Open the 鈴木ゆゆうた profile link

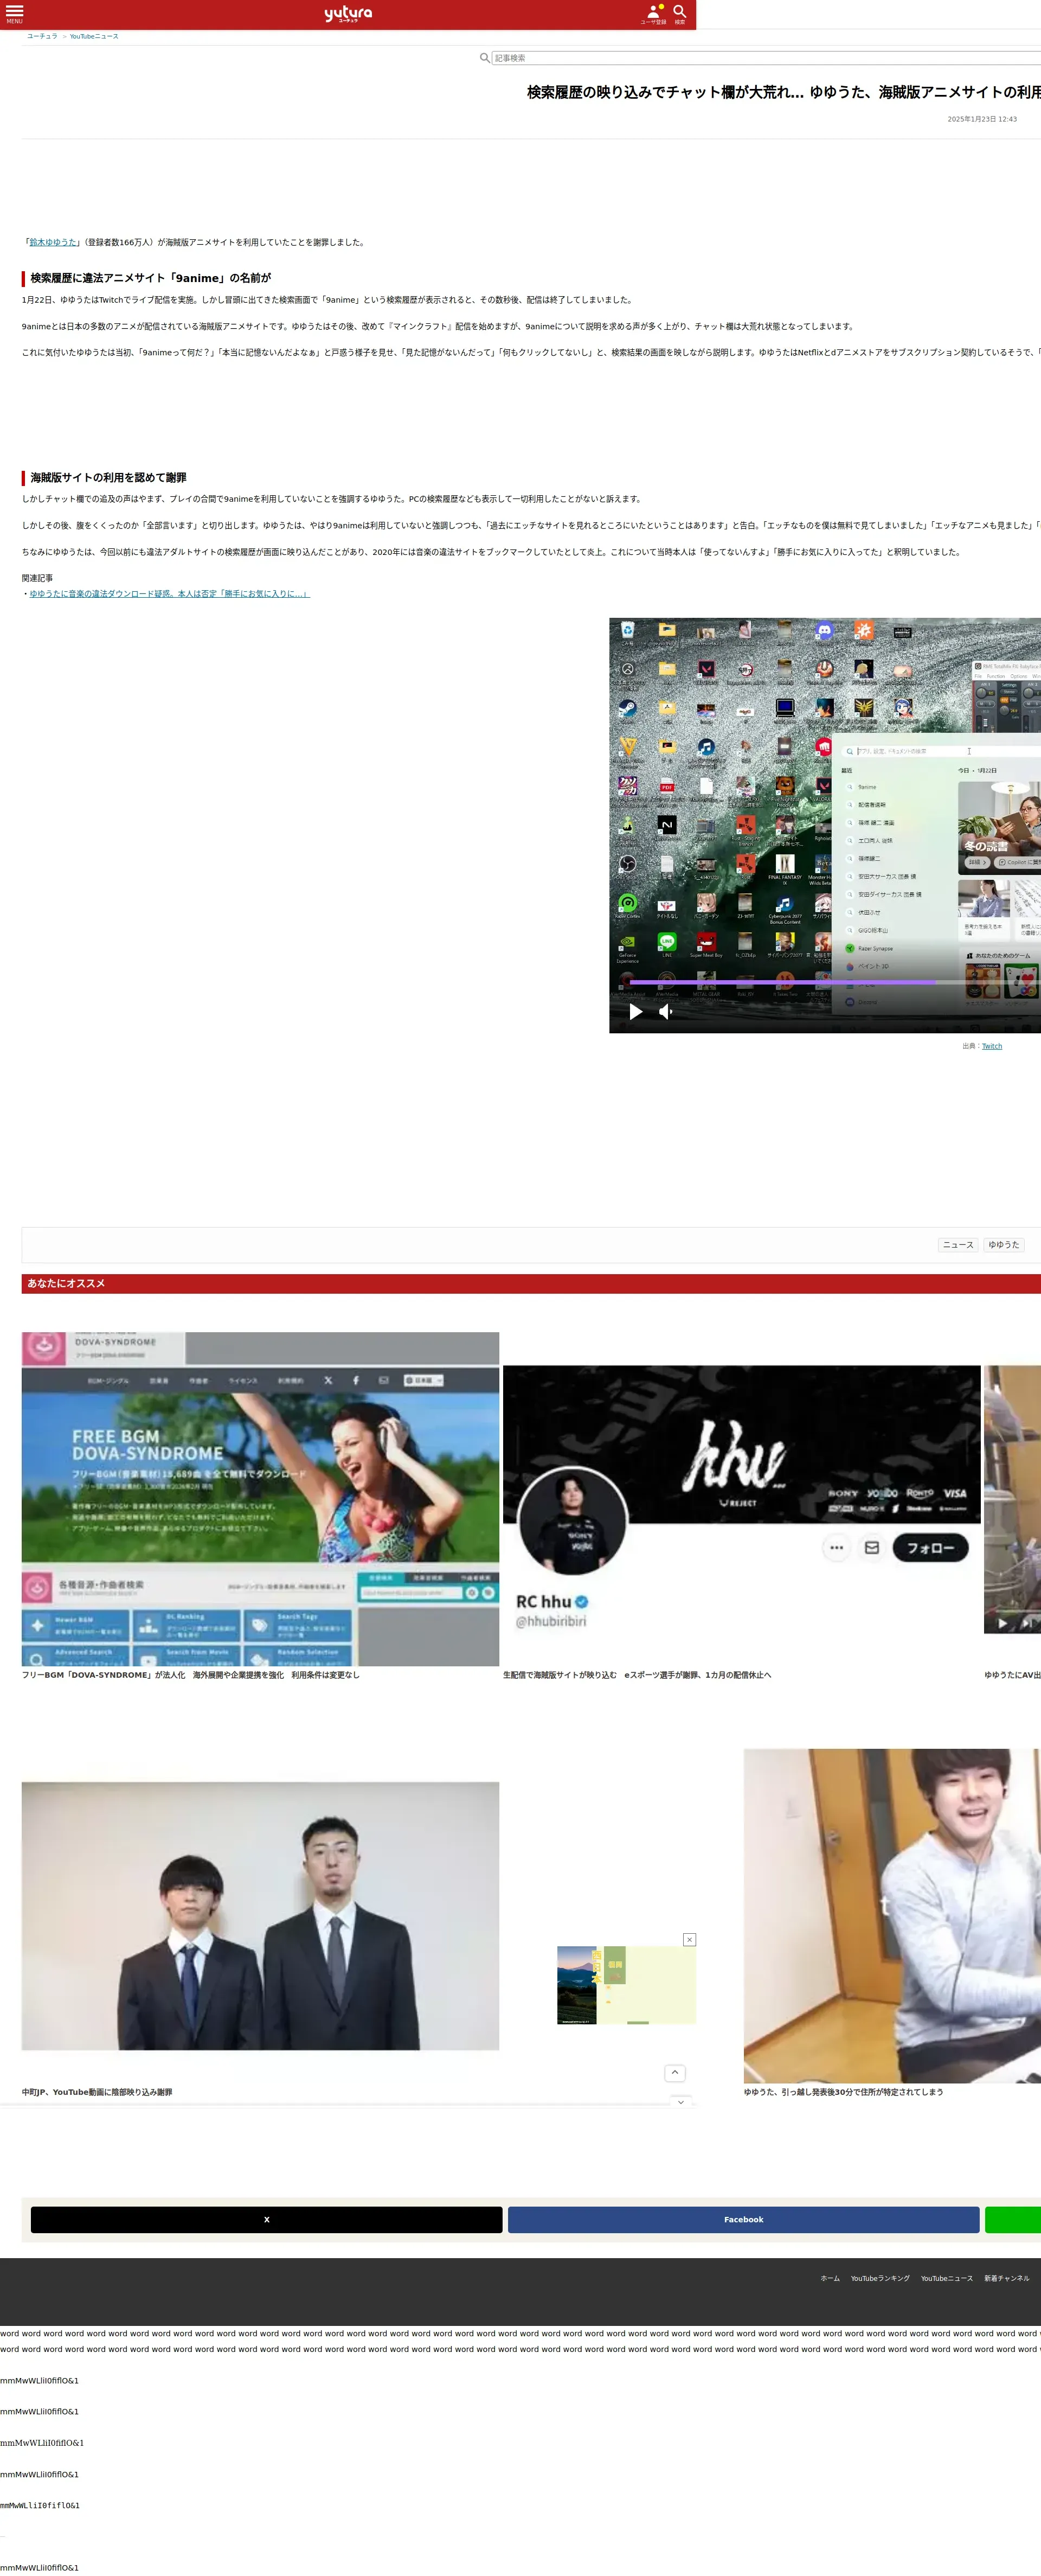pyautogui.click(x=53, y=242)
